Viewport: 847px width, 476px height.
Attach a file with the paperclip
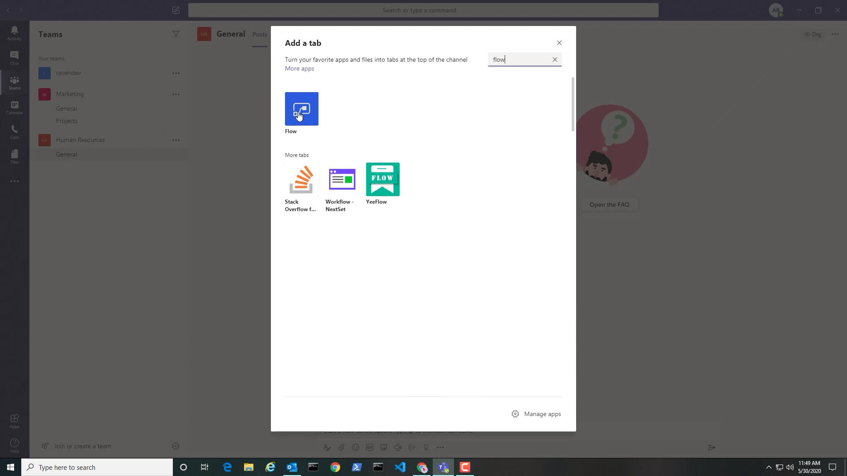click(341, 447)
